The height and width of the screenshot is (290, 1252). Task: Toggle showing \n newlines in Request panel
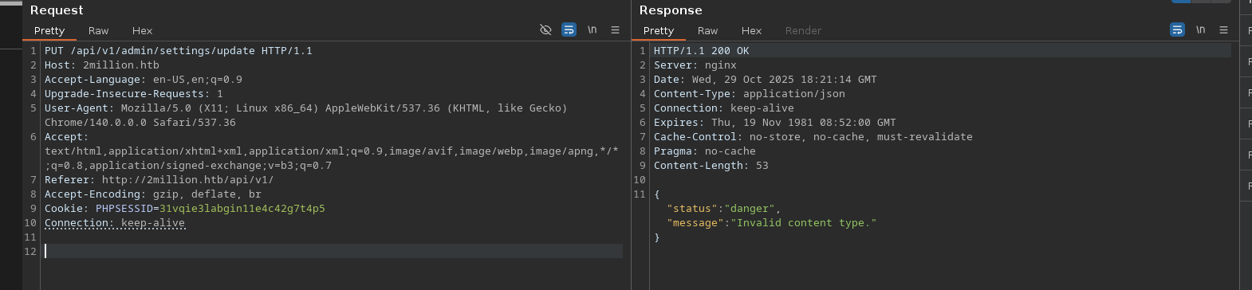coord(592,29)
